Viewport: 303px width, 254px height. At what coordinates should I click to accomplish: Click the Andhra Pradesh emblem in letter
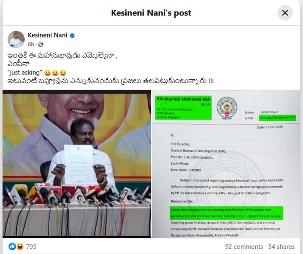click(227, 108)
